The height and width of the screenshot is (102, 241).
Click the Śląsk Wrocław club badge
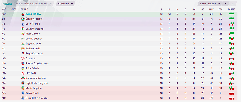pyautogui.click(x=23, y=19)
